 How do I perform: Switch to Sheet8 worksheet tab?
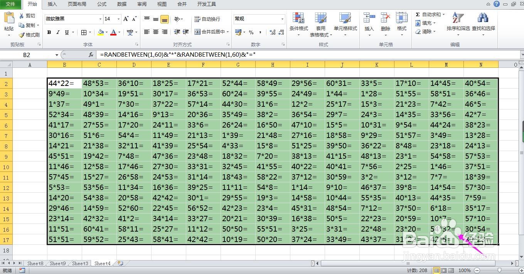pyautogui.click(x=35, y=264)
